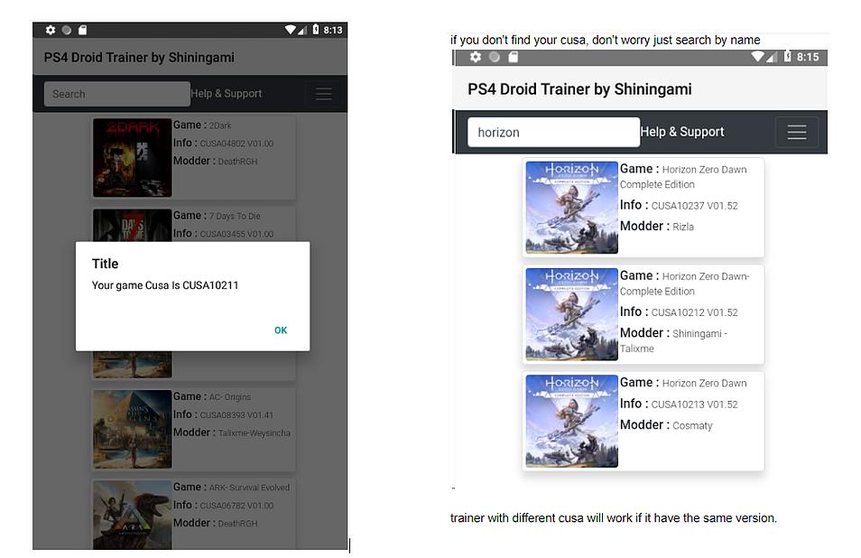This screenshot has width=861, height=558.
Task: Tap the ARK Survival Evolved cover
Action: pos(132,515)
